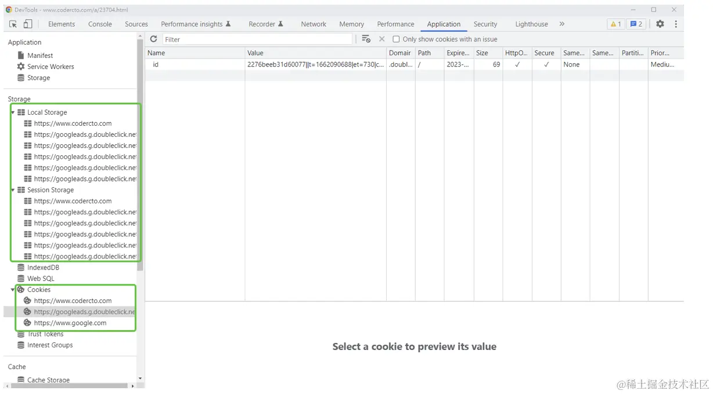
Task: Collapse the Session Storage tree node
Action: [x=13, y=190]
